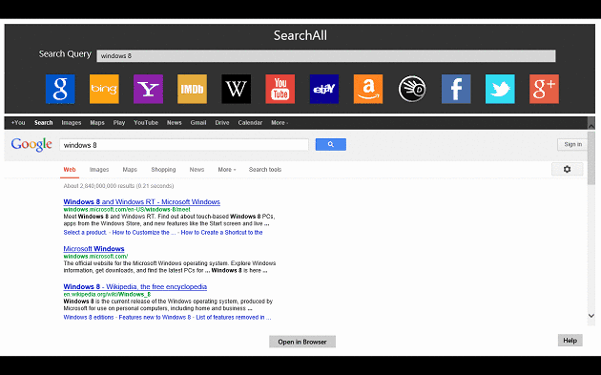Click the Search Query input field
This screenshot has width=601, height=375.
point(326,56)
